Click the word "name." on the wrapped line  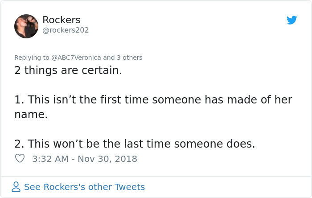tap(31, 114)
